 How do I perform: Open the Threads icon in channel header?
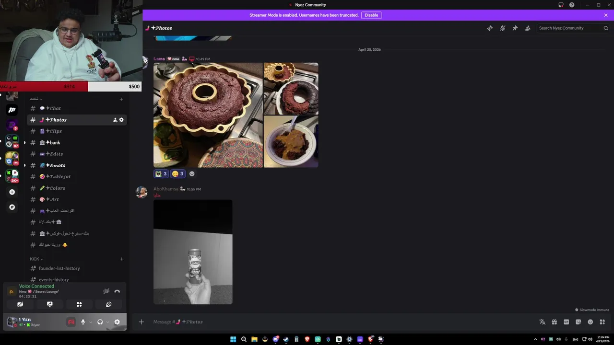pyautogui.click(x=490, y=28)
